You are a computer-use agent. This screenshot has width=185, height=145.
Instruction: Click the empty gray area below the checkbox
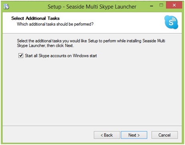tap(92, 91)
